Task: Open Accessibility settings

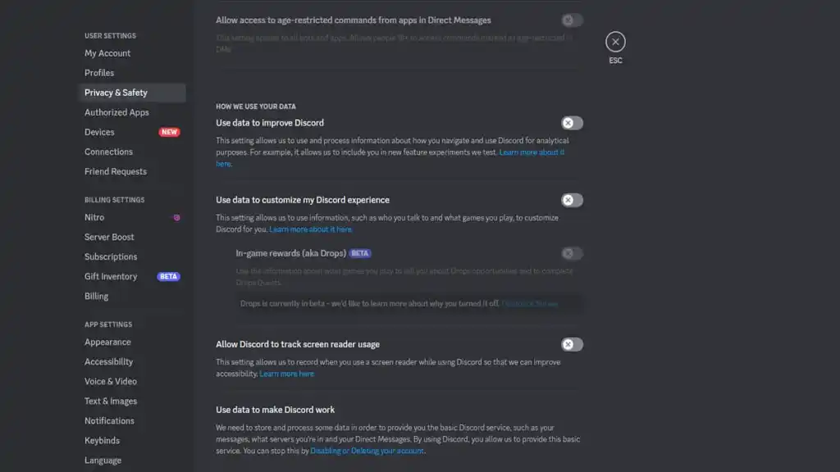Action: click(x=108, y=361)
